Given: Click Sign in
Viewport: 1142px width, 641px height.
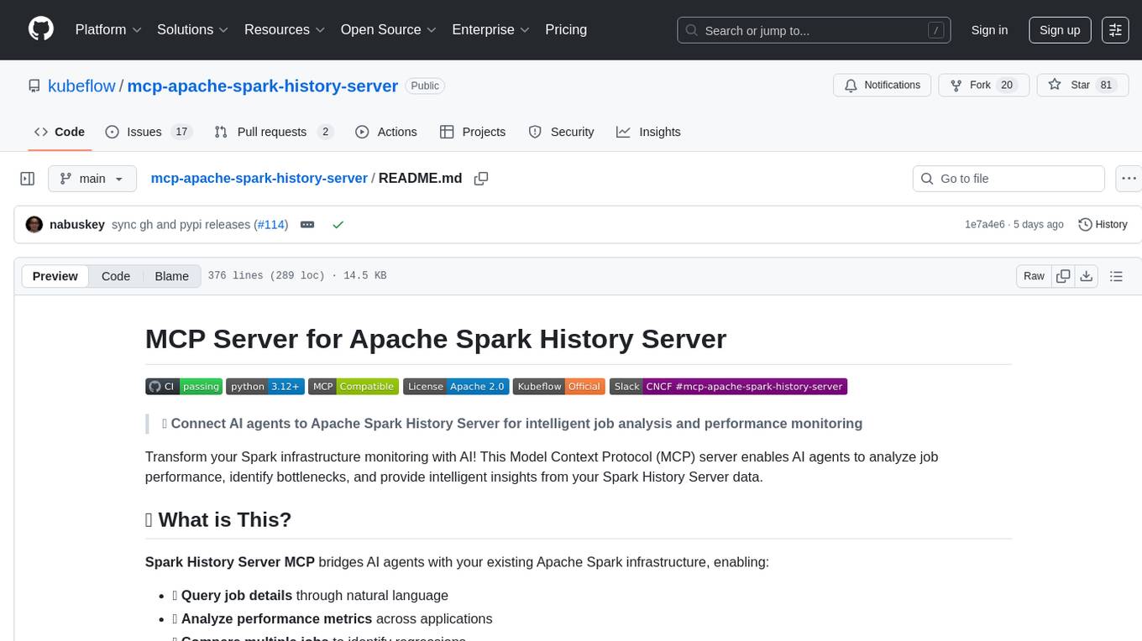Looking at the screenshot, I should (x=989, y=30).
